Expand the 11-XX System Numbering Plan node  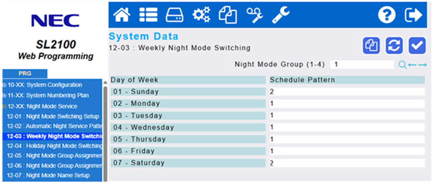point(4,95)
